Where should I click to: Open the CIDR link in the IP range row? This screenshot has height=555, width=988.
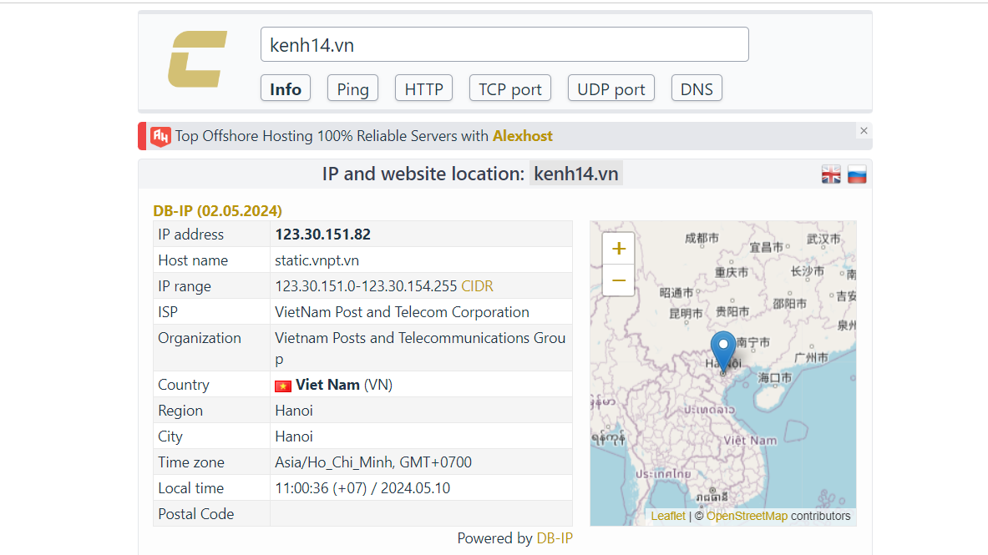coord(476,285)
